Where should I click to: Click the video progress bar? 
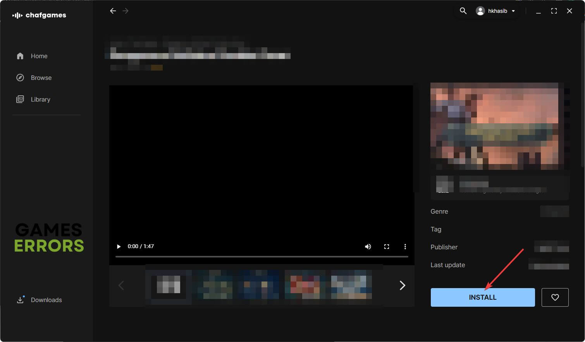262,256
